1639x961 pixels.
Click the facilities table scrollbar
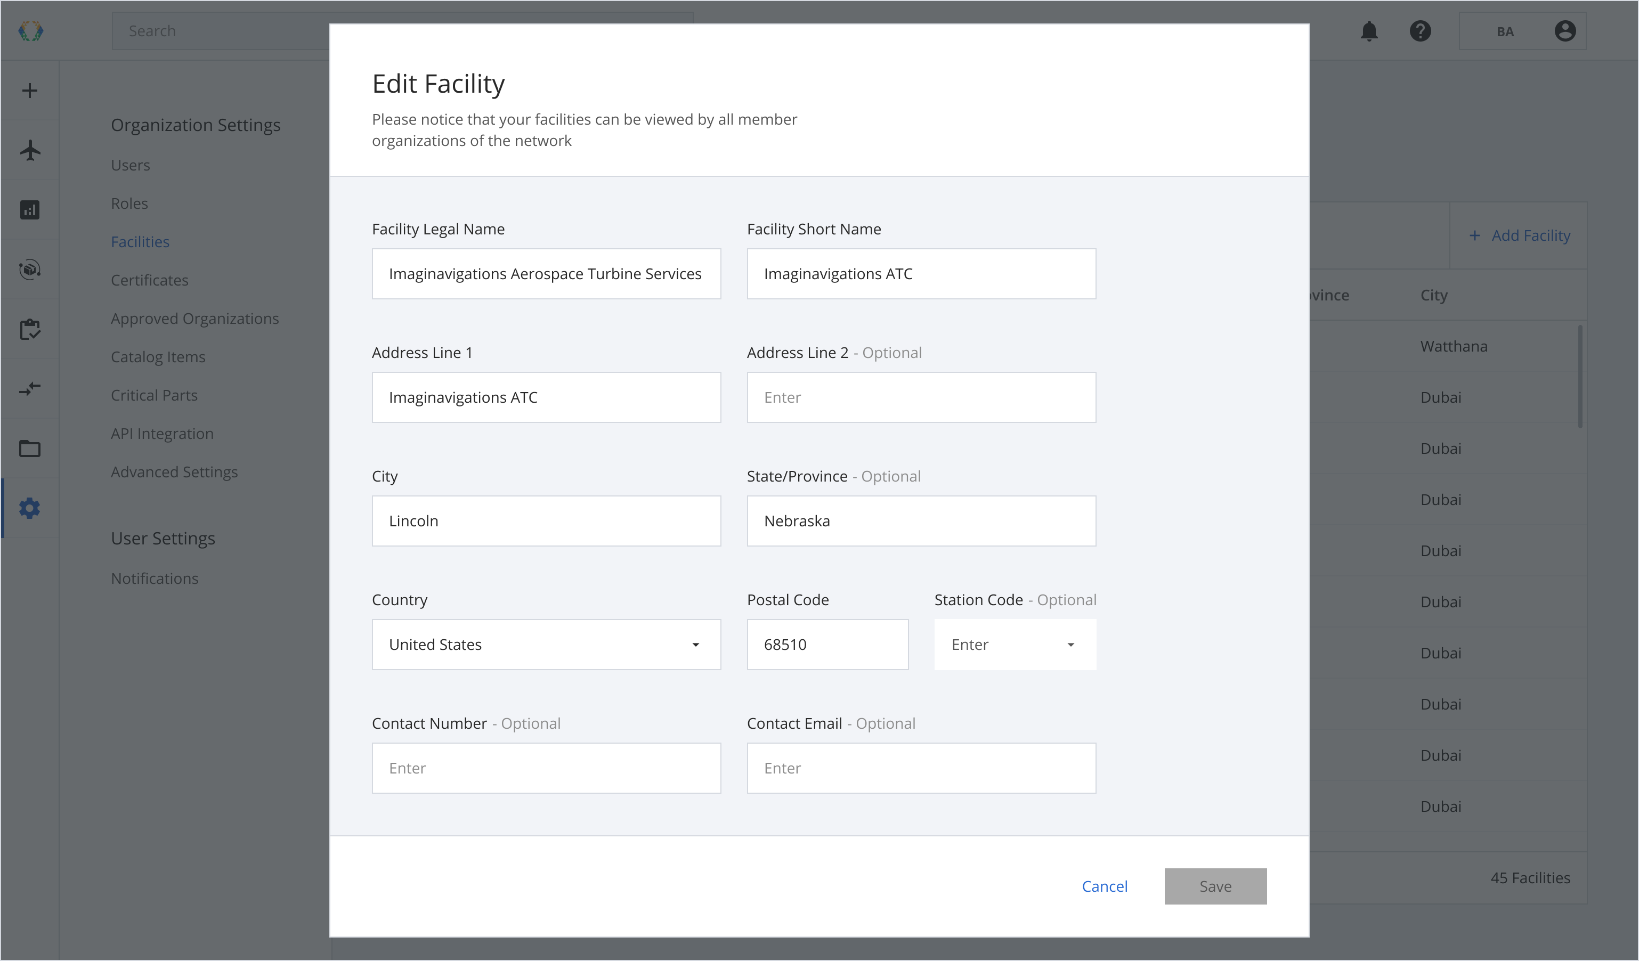pyautogui.click(x=1580, y=377)
